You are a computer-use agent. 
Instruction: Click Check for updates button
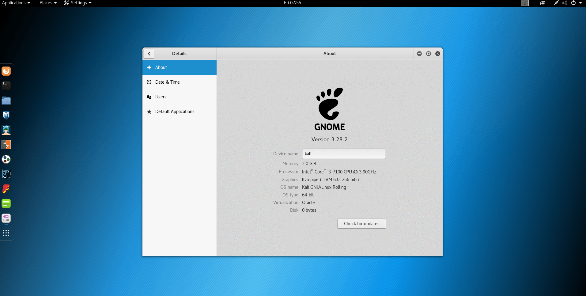pos(361,224)
